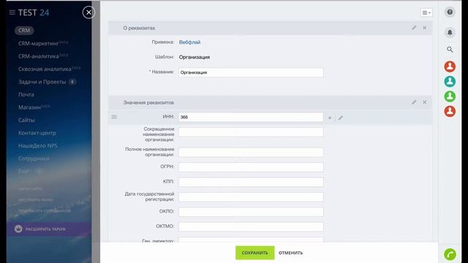Edit the О реквизитах section title

414,28
